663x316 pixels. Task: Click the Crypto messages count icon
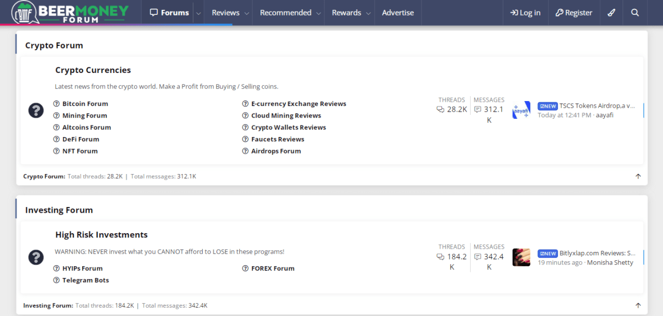477,109
